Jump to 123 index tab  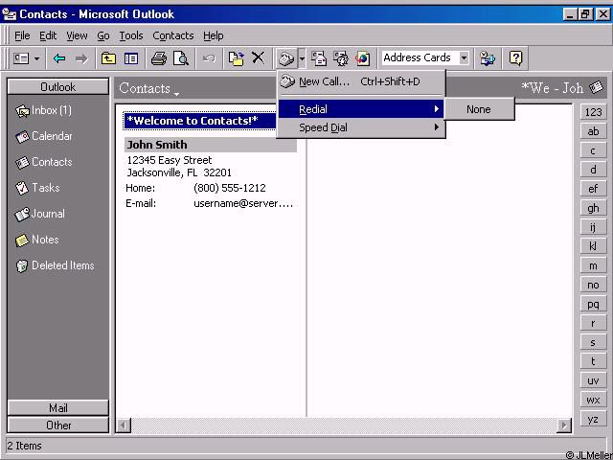593,112
